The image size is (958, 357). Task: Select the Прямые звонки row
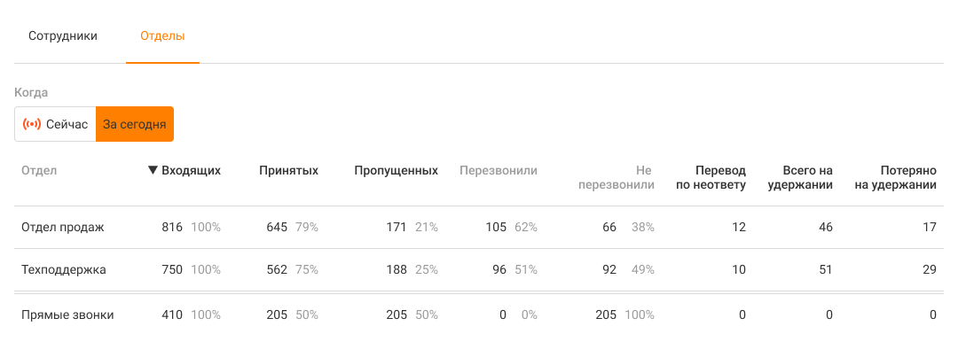click(x=67, y=314)
